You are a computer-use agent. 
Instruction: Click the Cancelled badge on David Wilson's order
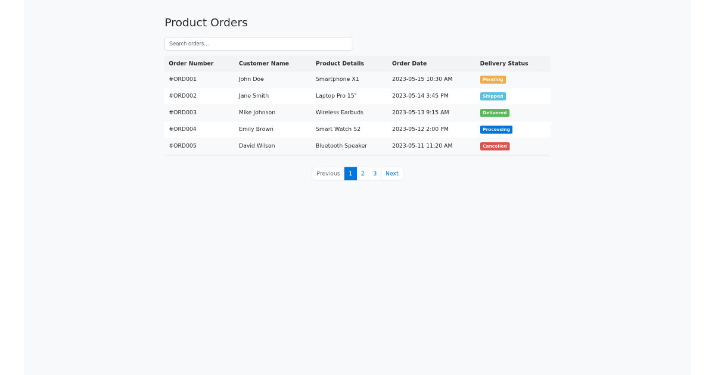coord(495,146)
